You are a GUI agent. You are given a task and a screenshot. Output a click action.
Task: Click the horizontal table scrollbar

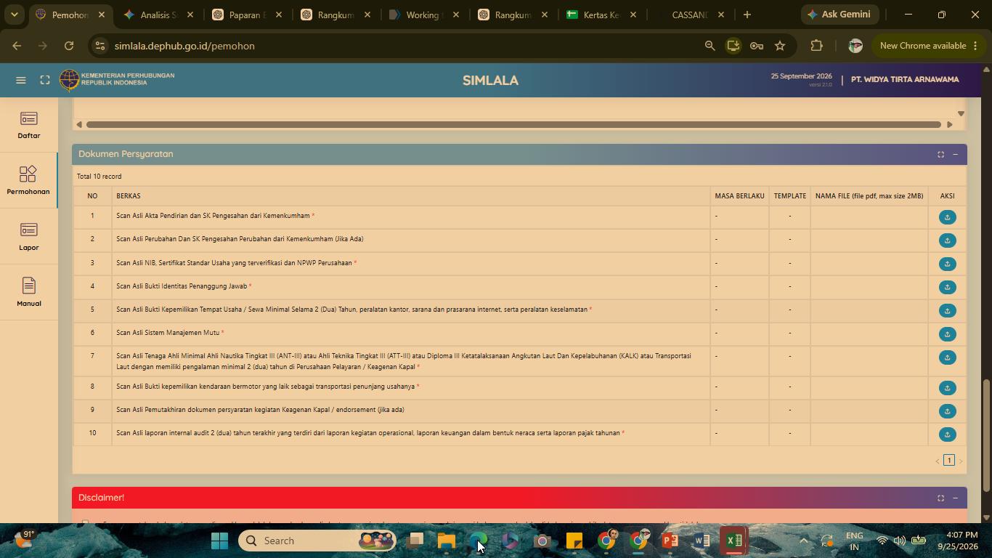pyautogui.click(x=513, y=124)
